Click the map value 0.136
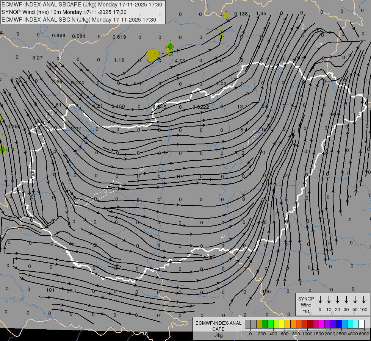The height and width of the screenshot is (341, 371). [241, 14]
